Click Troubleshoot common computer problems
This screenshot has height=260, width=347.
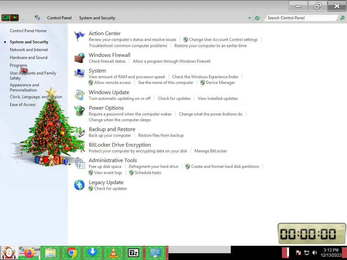tap(128, 46)
